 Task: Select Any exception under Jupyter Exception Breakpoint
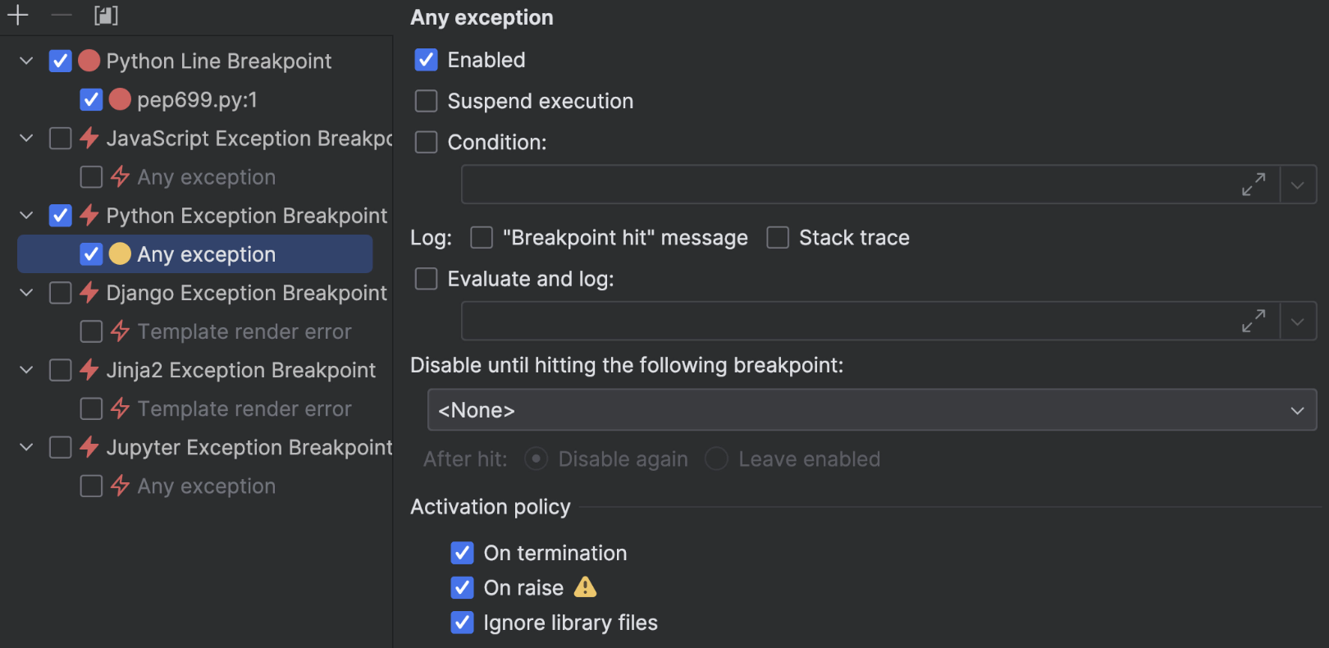pyautogui.click(x=206, y=486)
